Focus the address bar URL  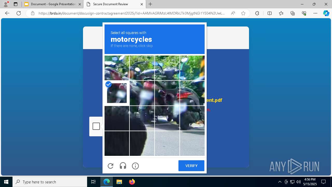132,13
